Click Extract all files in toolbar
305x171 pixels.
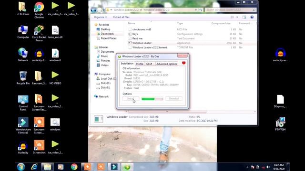pos(121,17)
